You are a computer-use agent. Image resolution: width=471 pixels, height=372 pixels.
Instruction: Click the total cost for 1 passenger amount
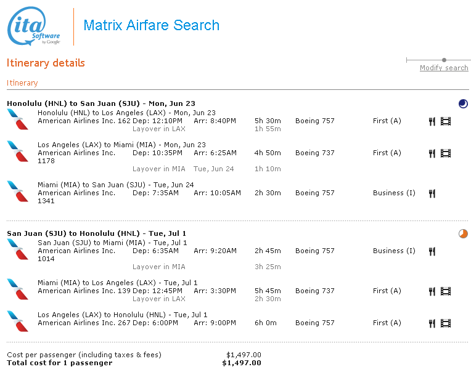click(x=242, y=363)
